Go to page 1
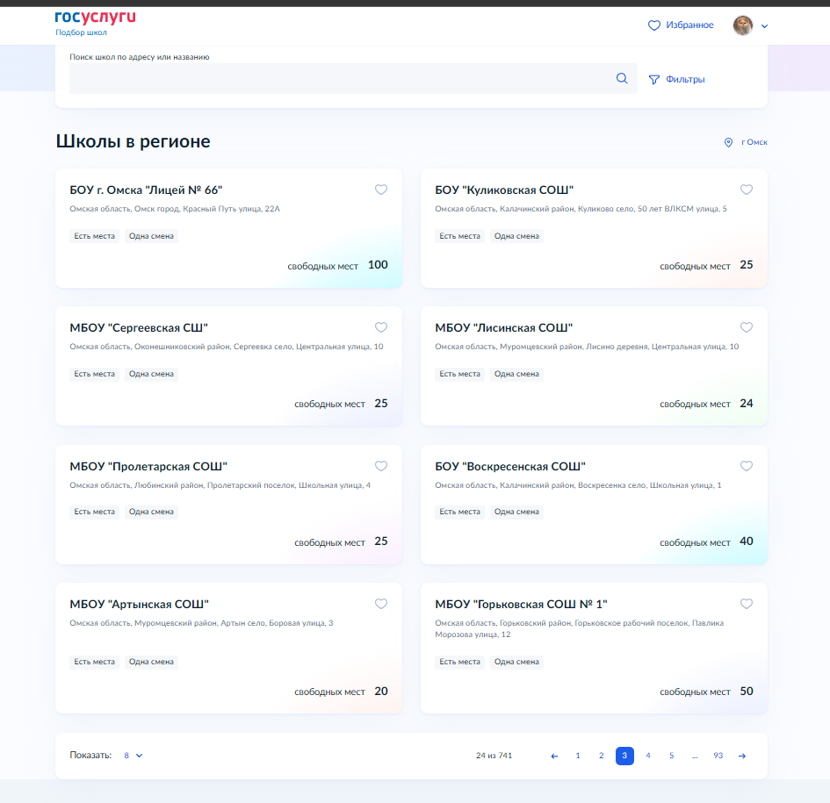 [x=578, y=756]
